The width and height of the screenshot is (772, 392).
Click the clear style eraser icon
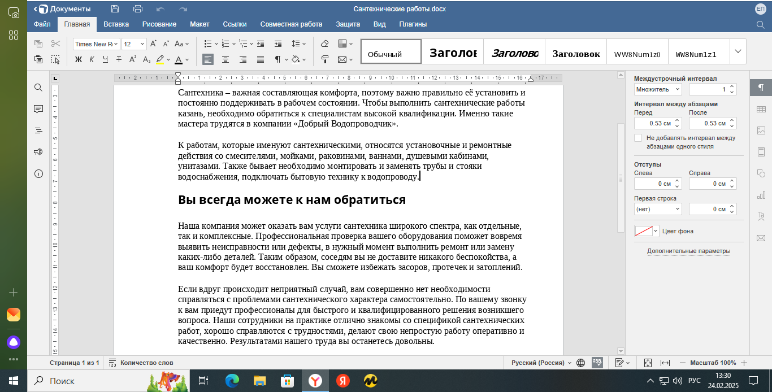coord(324,43)
